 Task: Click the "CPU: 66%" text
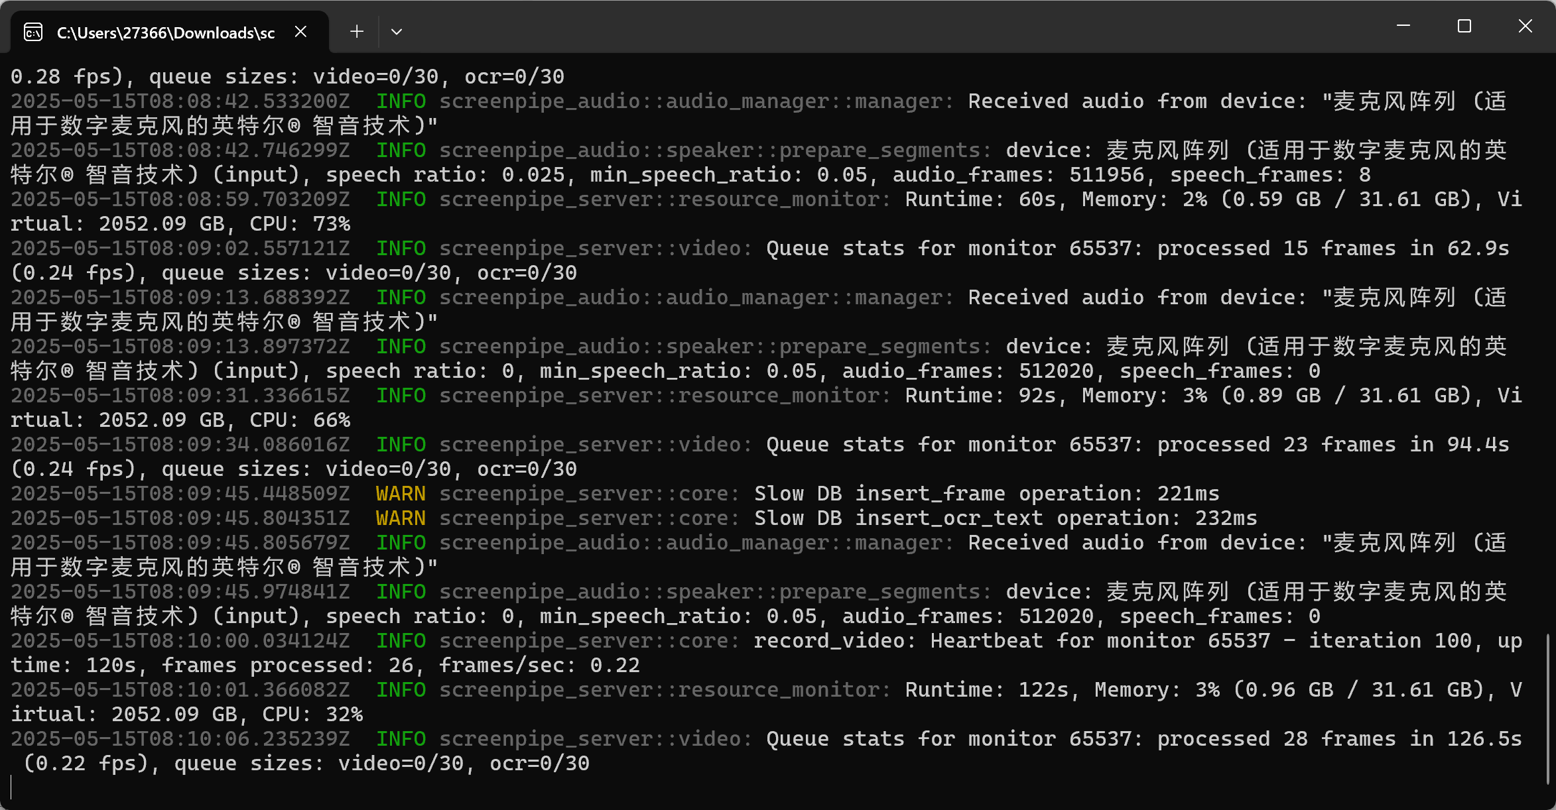click(x=300, y=420)
